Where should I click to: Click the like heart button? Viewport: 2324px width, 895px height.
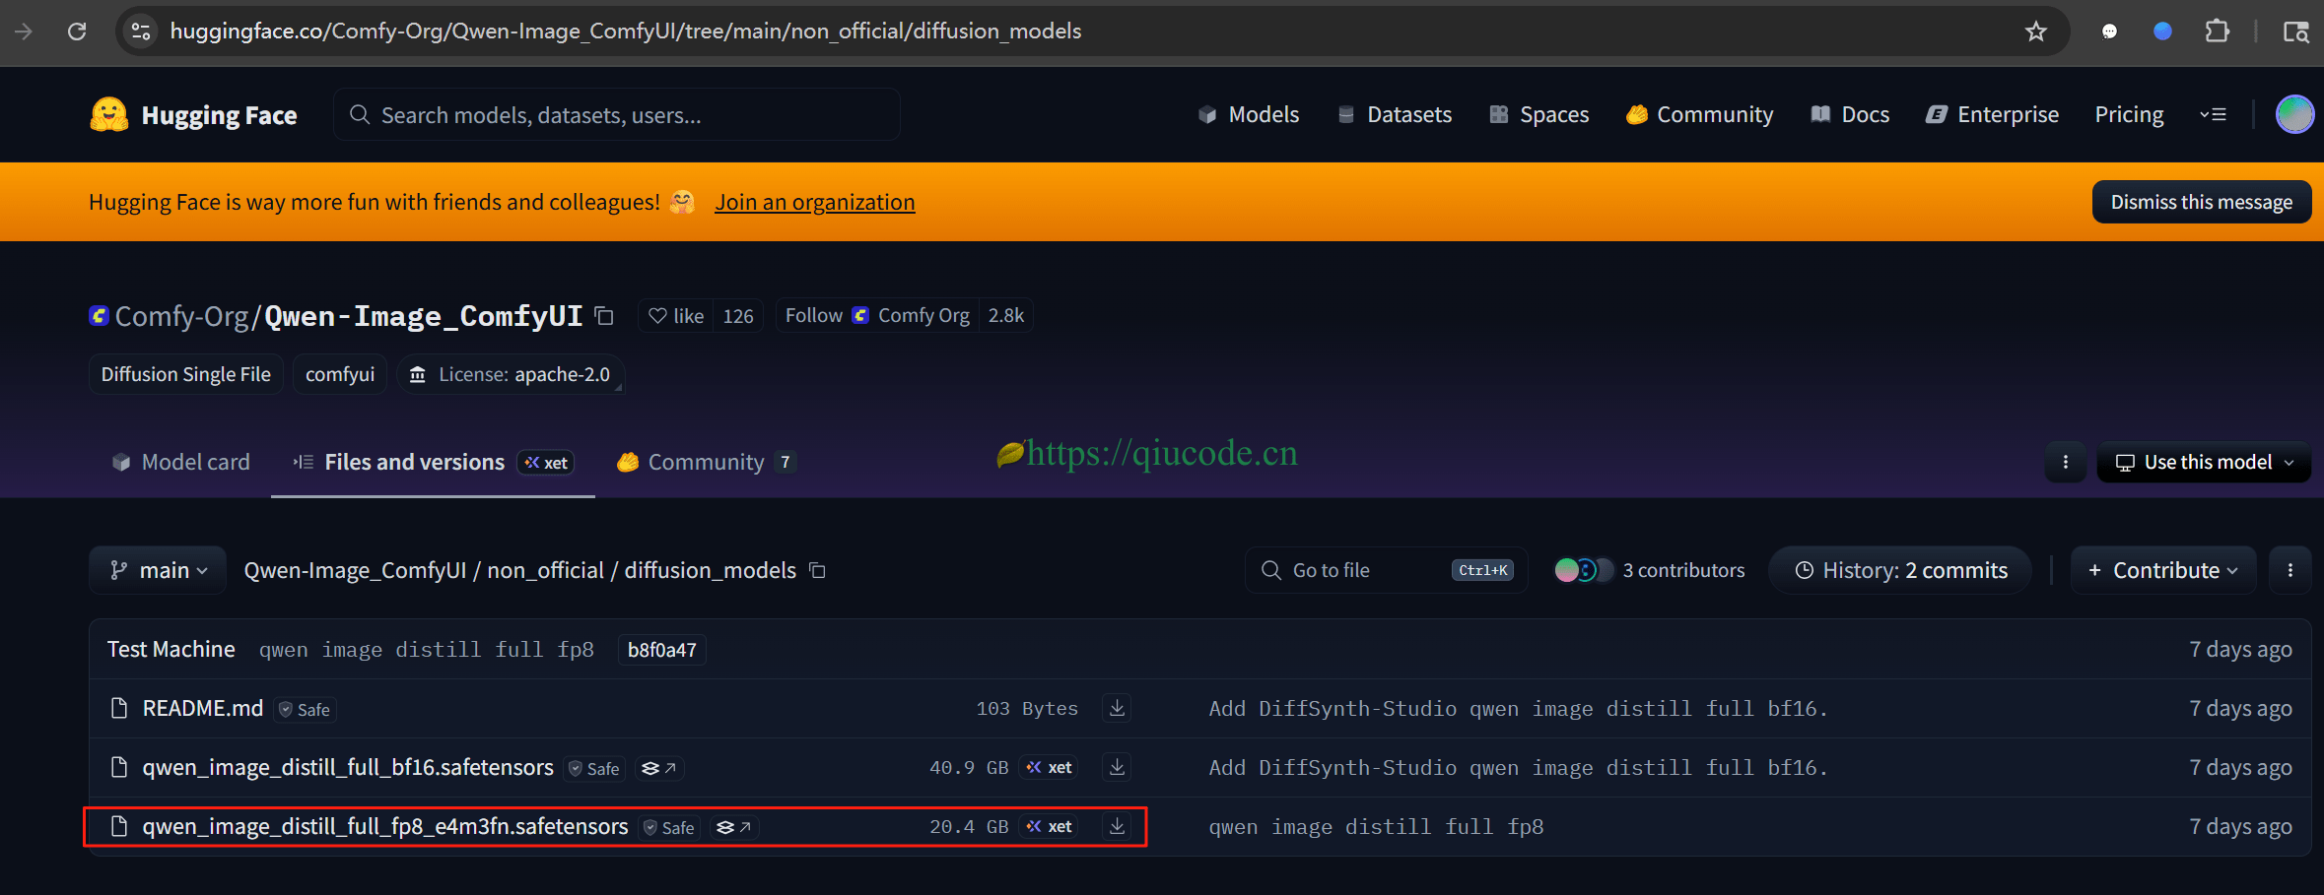click(x=676, y=316)
